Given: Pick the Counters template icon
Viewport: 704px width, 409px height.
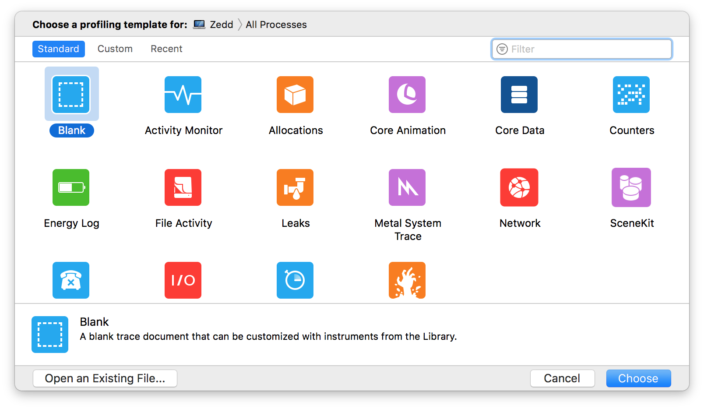Looking at the screenshot, I should pyautogui.click(x=631, y=95).
